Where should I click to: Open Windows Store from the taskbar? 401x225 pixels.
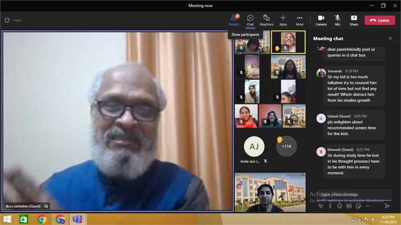pyautogui.click(x=23, y=220)
